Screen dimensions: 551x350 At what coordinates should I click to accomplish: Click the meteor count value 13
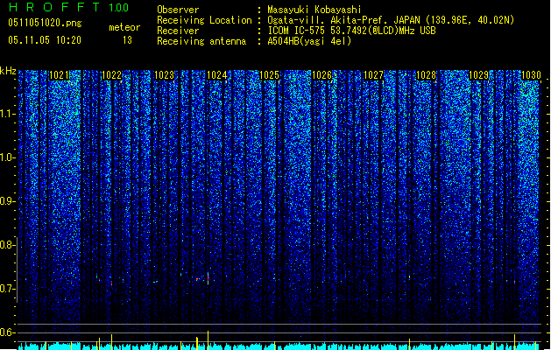(127, 40)
